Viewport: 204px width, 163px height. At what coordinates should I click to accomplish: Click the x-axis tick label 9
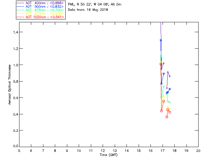click(67, 151)
